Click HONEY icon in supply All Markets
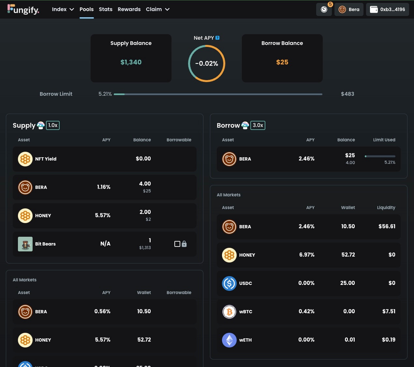This screenshot has height=367, width=414. coord(25,340)
